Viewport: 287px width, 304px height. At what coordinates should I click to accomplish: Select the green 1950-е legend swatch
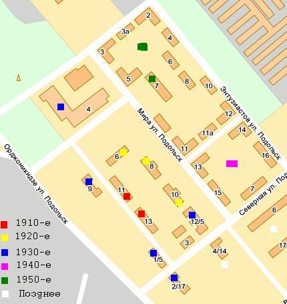(5, 281)
